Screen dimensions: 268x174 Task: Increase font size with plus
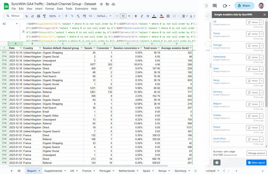pos(129,16)
